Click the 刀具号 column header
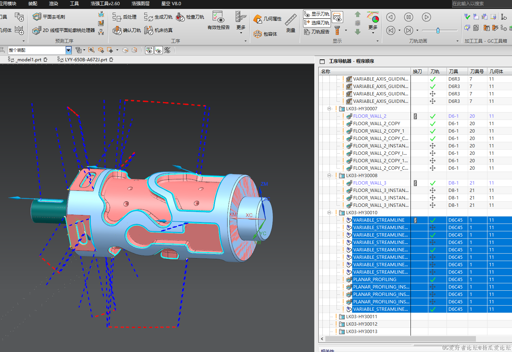This screenshot has height=352, width=512. click(477, 71)
